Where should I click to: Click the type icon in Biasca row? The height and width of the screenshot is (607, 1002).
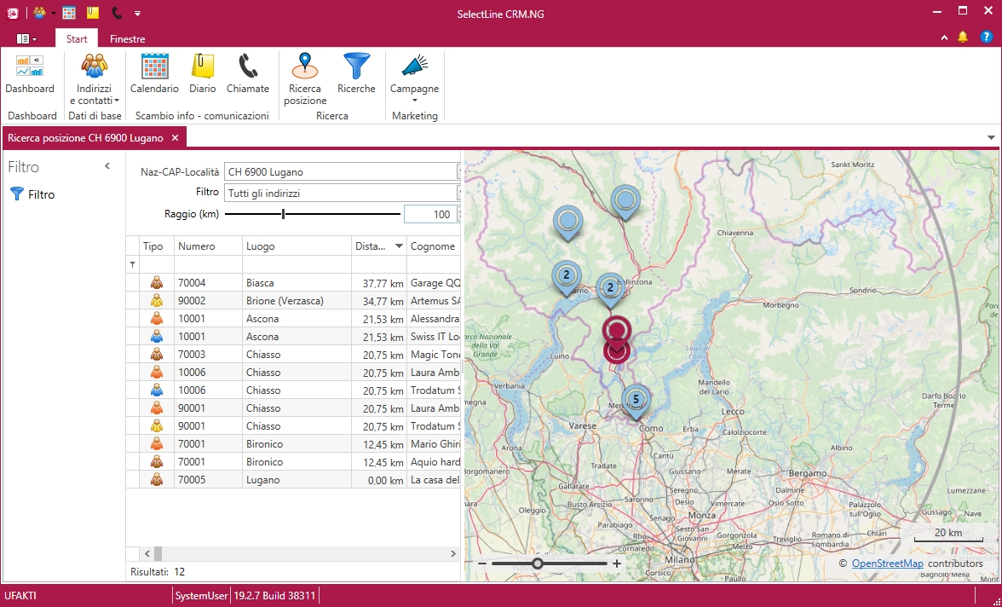[x=157, y=283]
